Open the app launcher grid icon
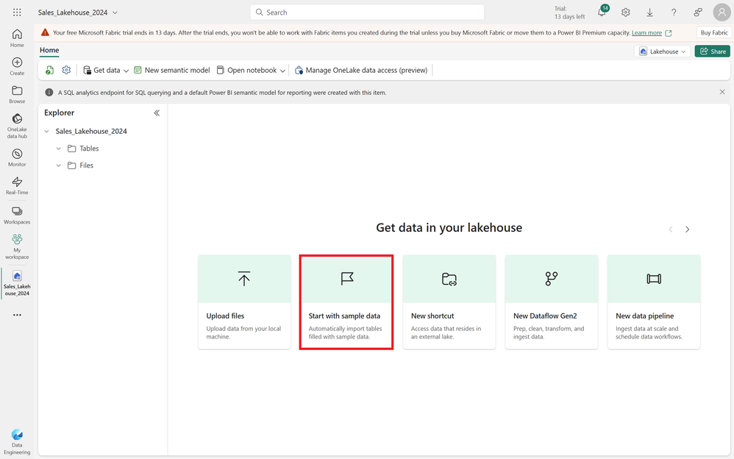Screen dimensions: 734x459 [x=17, y=13]
